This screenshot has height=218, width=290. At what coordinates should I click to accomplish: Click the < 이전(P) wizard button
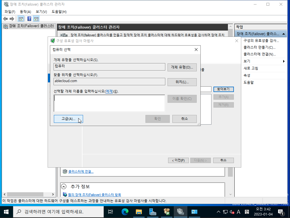point(178,160)
